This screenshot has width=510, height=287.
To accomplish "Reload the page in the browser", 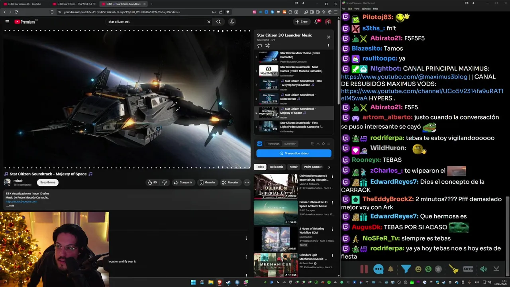I will (16, 12).
